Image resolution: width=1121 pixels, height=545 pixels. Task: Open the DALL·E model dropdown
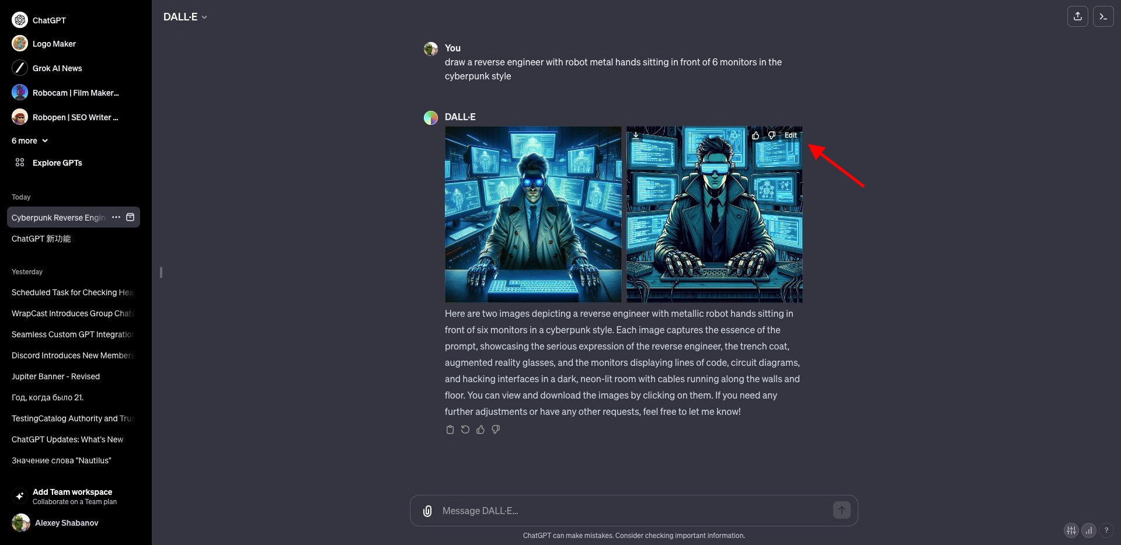(185, 17)
